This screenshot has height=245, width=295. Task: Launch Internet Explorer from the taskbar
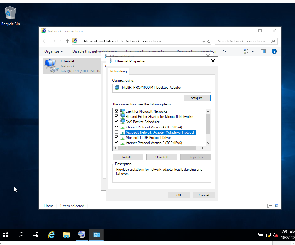(x=51, y=235)
